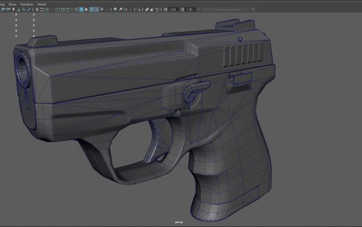Toggle Wireframe on Shaded

tap(92, 10)
